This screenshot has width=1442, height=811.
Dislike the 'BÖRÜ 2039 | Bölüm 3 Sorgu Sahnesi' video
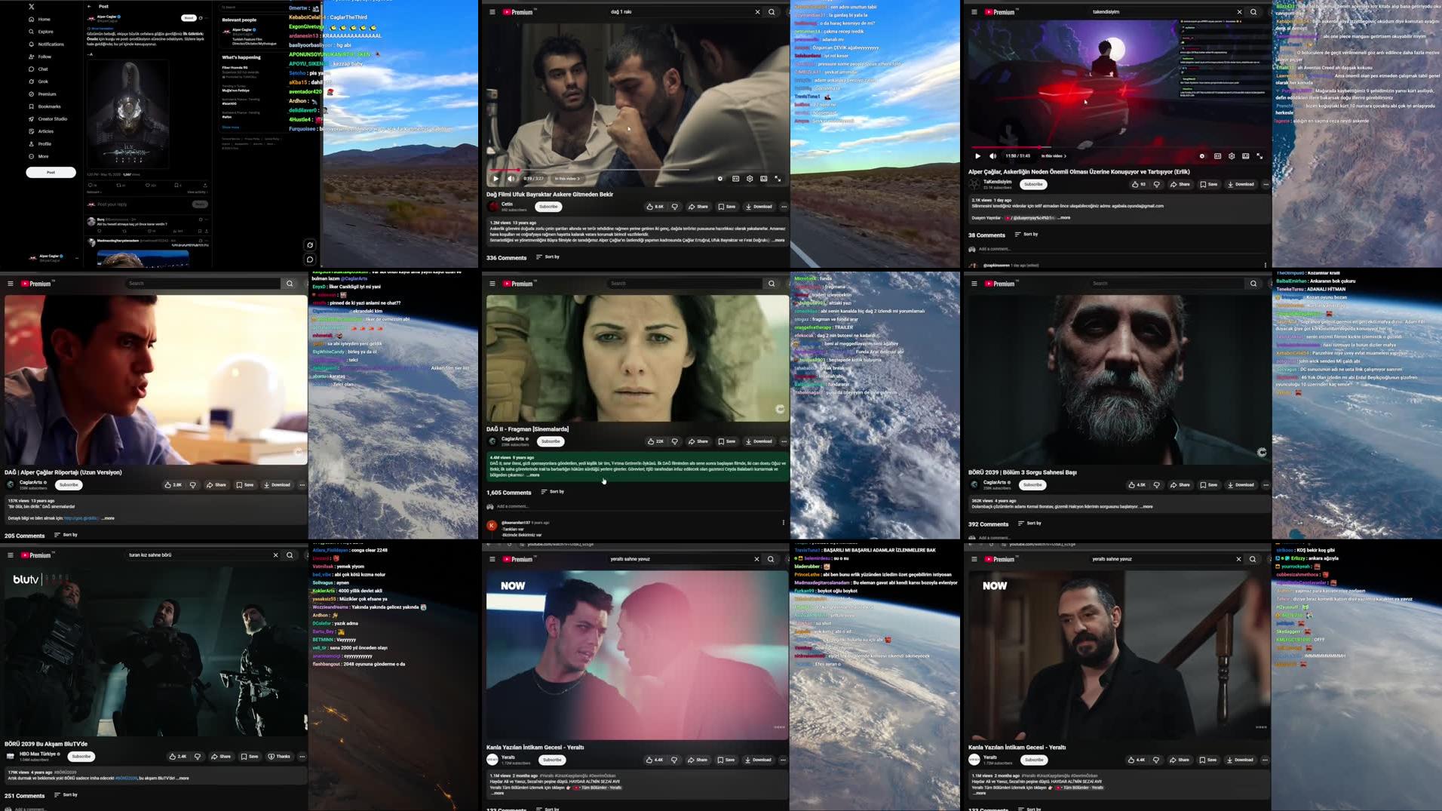click(1156, 485)
